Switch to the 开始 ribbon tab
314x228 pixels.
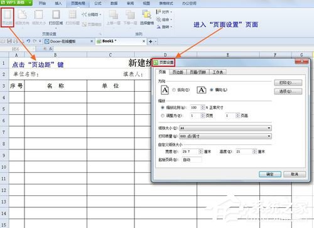click(42, 3)
